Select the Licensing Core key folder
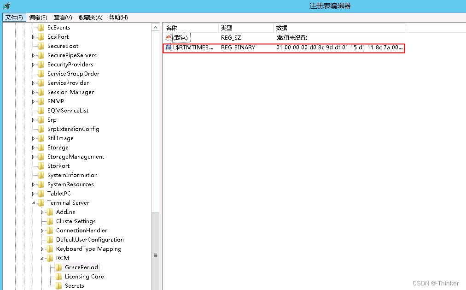 coord(88,276)
